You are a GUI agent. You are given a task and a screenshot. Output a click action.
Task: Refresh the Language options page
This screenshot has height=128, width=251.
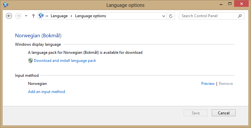171,16
